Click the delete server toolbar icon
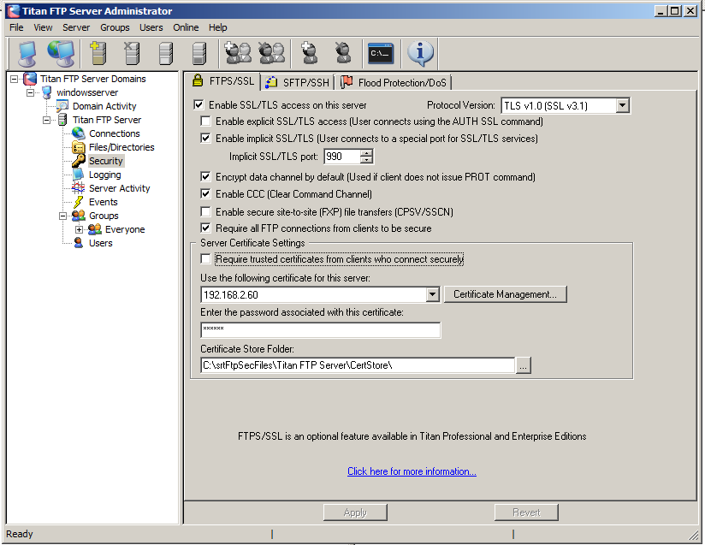Viewport: 705px width, 545px height. pyautogui.click(x=132, y=53)
